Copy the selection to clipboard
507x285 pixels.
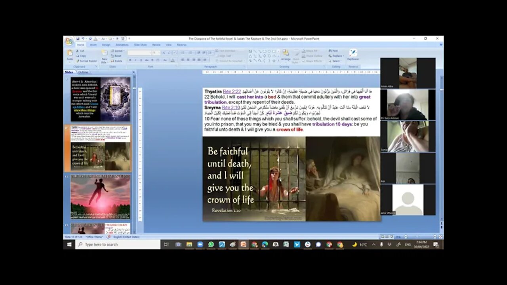click(81, 56)
